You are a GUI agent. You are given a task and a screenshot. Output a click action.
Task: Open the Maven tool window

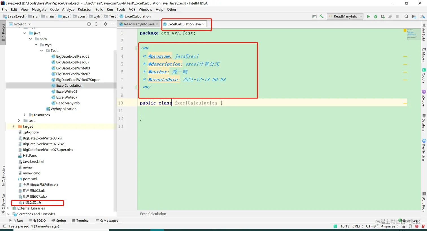(x=424, y=55)
